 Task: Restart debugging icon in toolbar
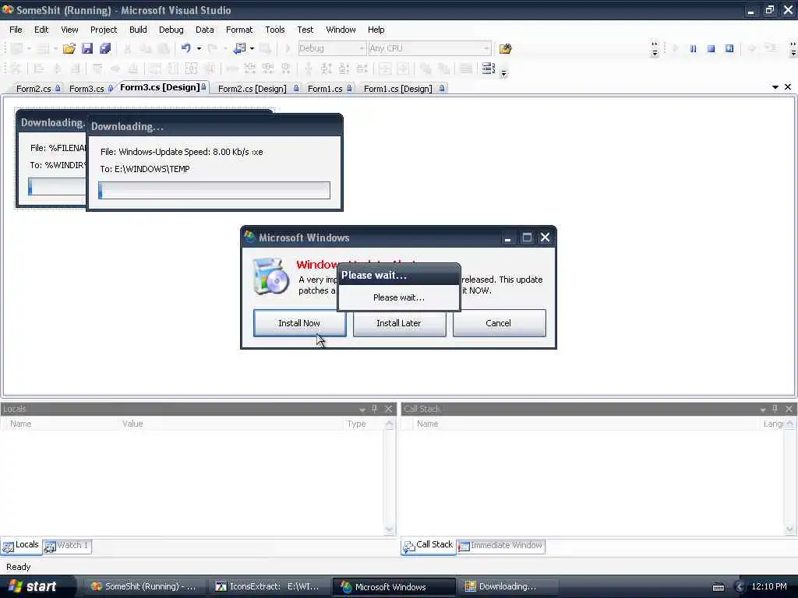pos(729,49)
